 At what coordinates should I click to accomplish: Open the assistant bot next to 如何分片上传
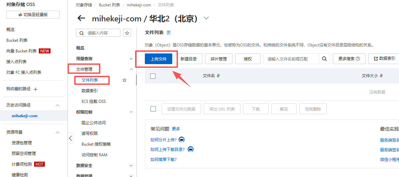(x=181, y=139)
